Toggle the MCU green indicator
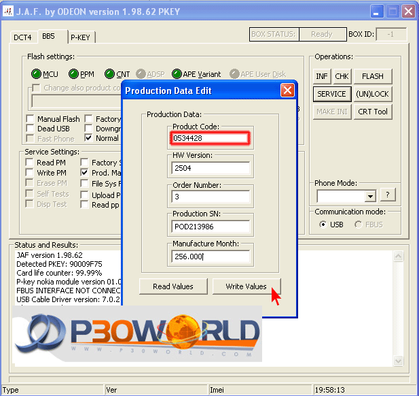This screenshot has height=396, width=419. (x=36, y=74)
